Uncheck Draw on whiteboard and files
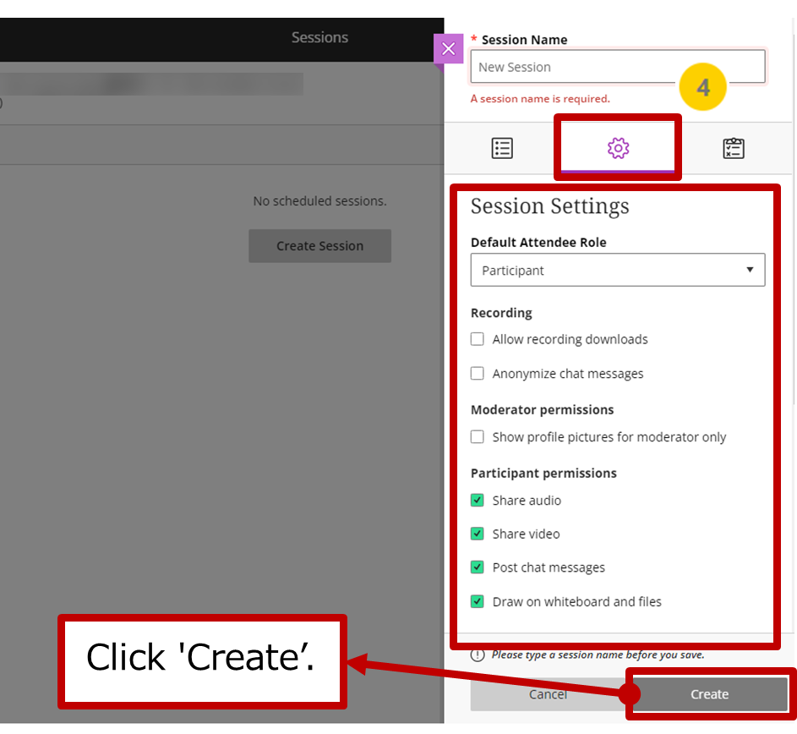The height and width of the screenshot is (734, 797). point(477,601)
